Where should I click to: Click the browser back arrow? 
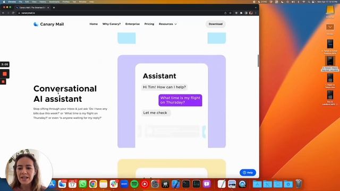tap(3, 13)
